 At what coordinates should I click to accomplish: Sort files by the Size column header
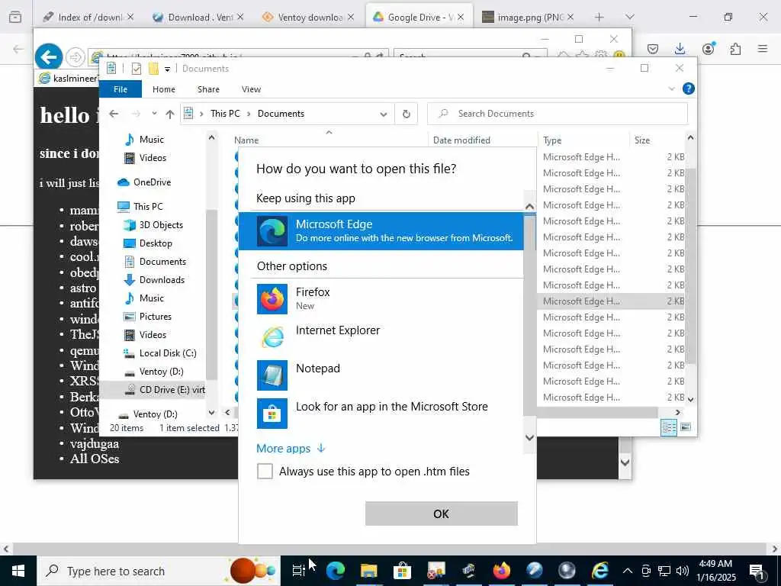pos(657,140)
